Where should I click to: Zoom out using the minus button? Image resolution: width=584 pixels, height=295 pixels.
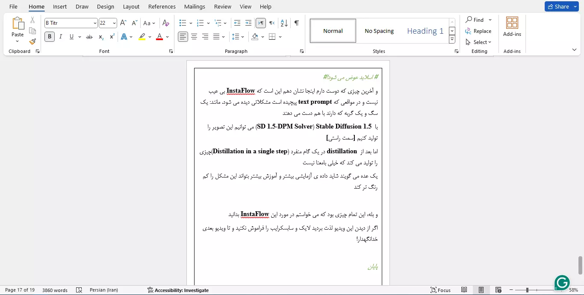point(511,290)
